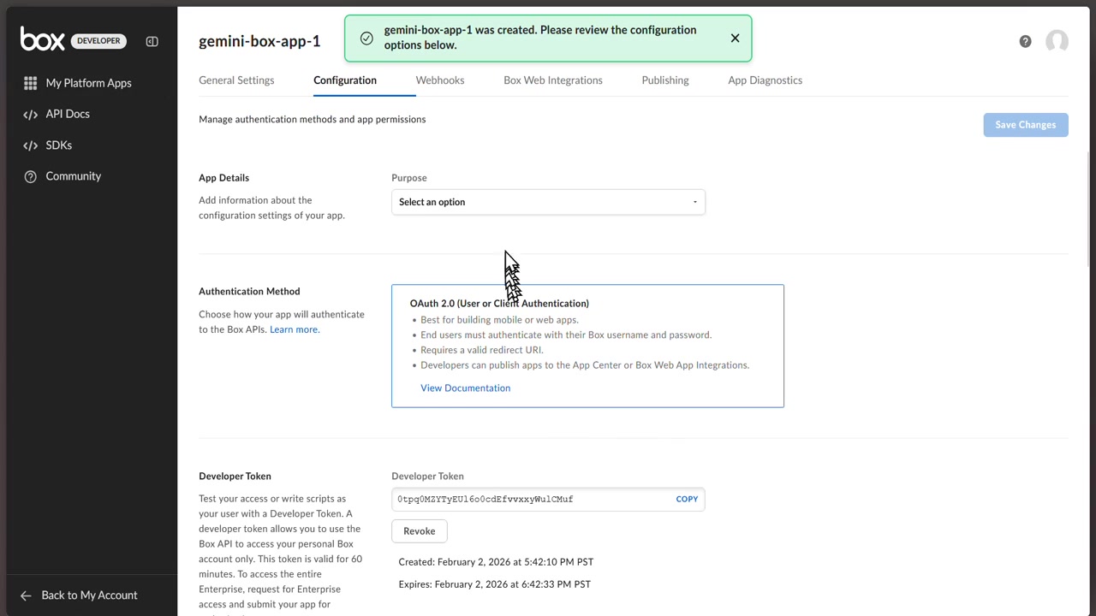Go to the Box Web Integrations tab

553,80
